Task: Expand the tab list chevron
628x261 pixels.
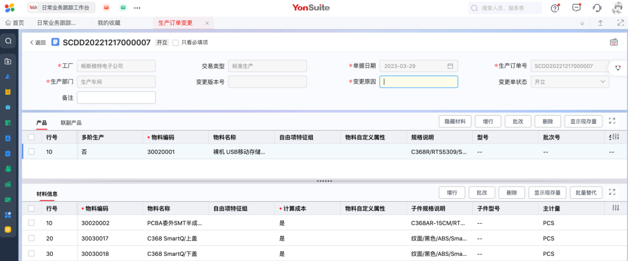Action: pyautogui.click(x=582, y=23)
